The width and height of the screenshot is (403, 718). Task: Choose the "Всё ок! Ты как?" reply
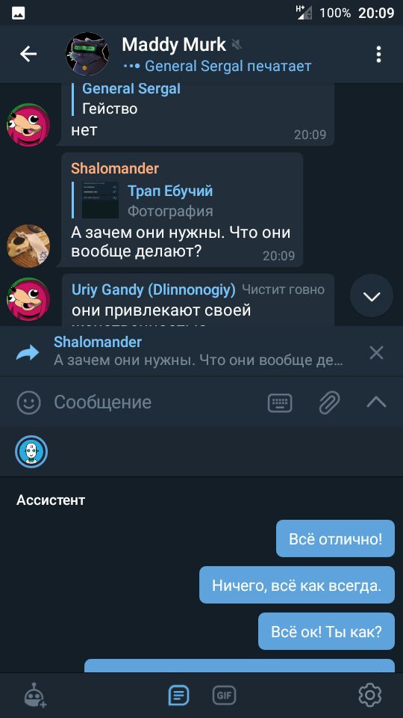click(326, 631)
